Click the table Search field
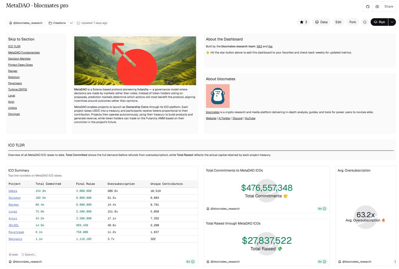399x269 pixels. (x=29, y=254)
